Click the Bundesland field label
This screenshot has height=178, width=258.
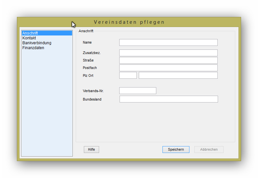pos(92,99)
